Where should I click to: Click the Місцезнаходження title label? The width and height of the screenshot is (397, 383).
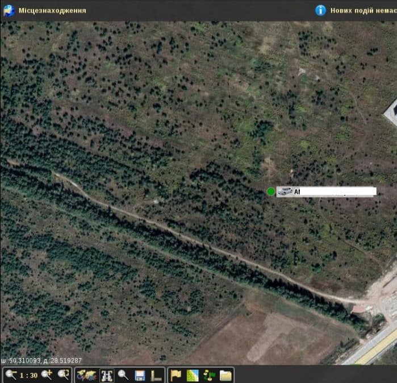click(52, 10)
